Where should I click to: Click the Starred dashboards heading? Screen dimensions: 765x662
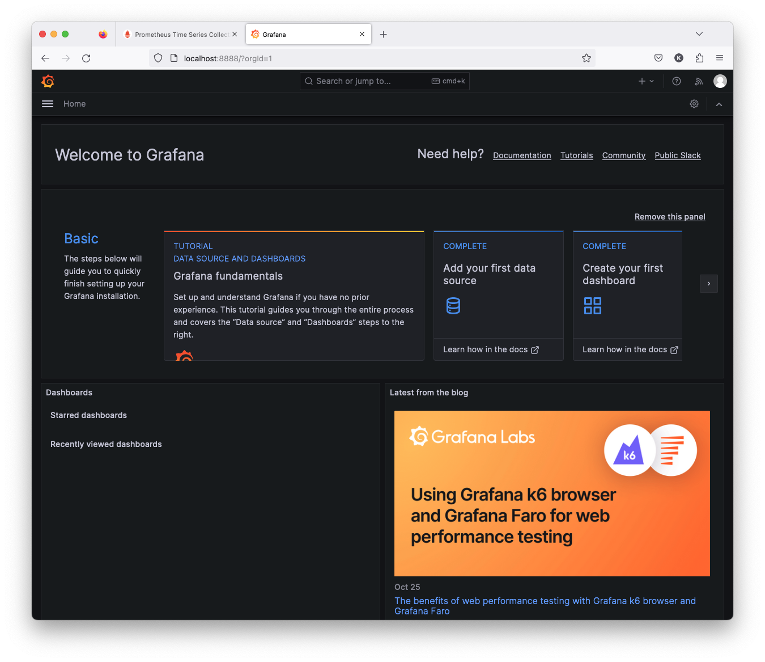click(x=88, y=415)
